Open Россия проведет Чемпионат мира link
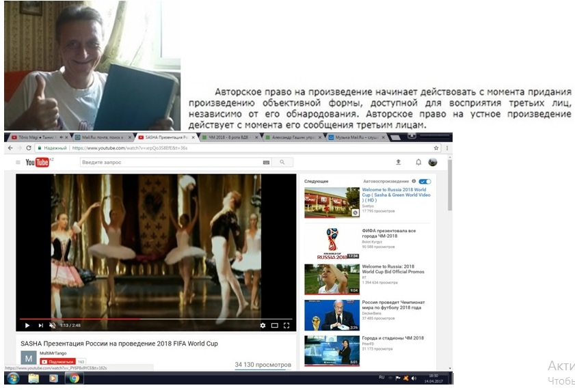Screen dimensions: 575x390 point(393,305)
